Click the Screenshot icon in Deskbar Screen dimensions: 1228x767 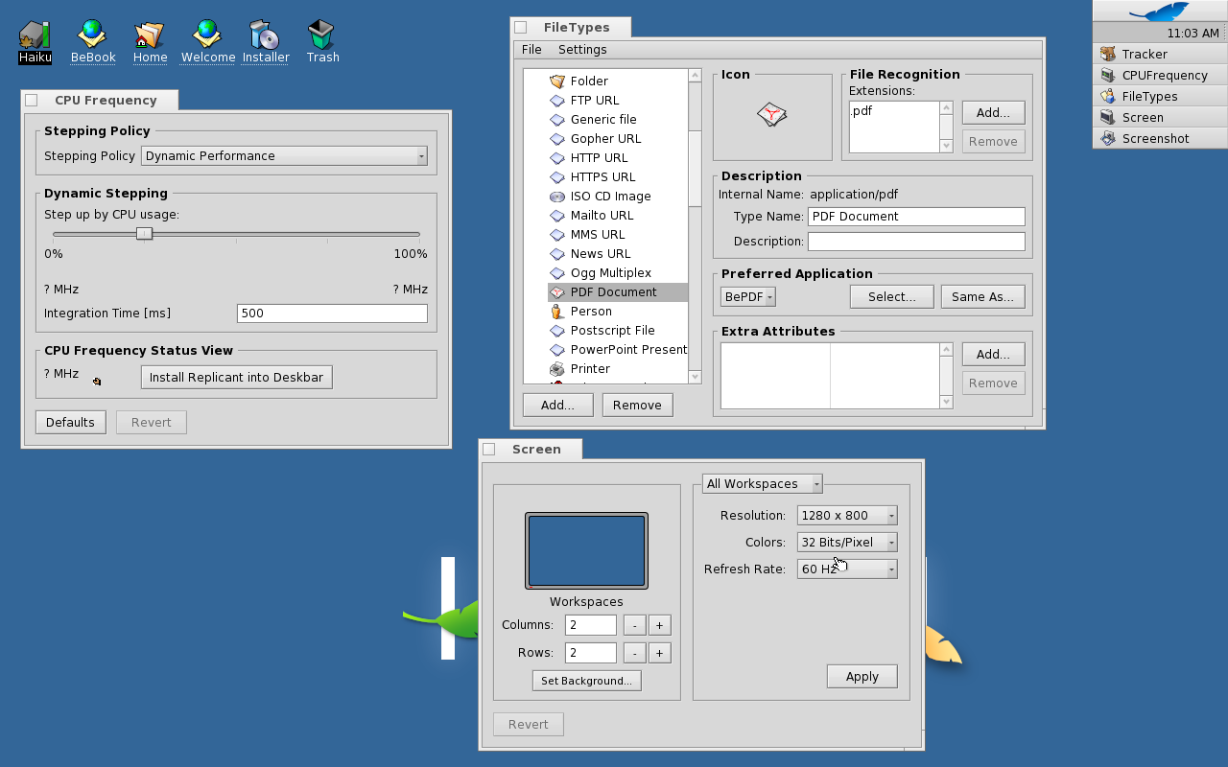[x=1108, y=139]
